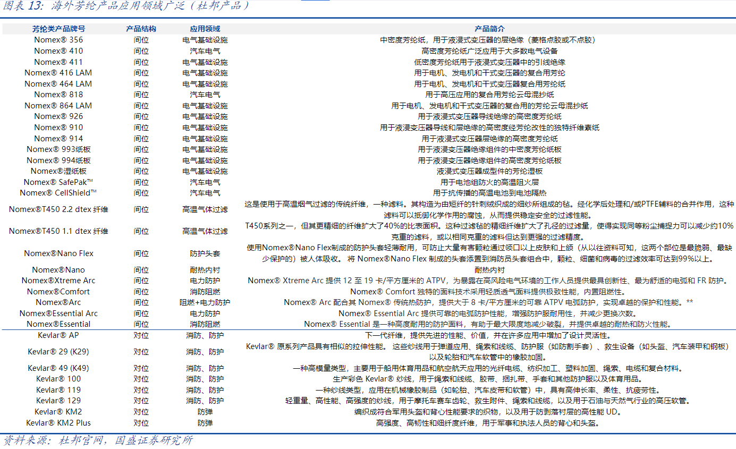This screenshot has width=736, height=449.
Task: Select the '芳纶类产品牌号' column header
Action: tap(58, 29)
